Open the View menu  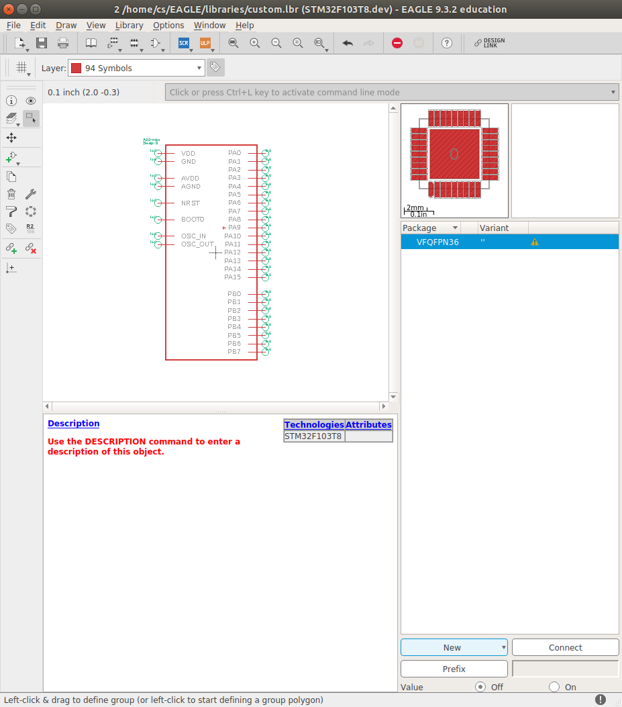96,26
